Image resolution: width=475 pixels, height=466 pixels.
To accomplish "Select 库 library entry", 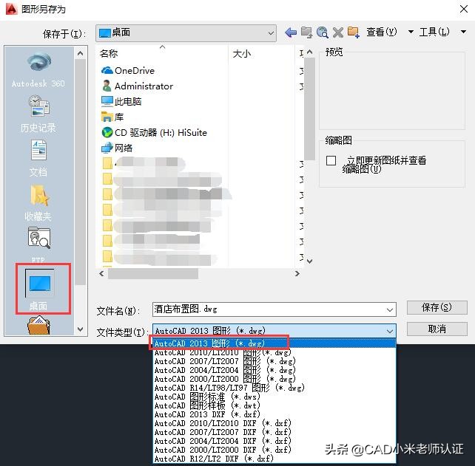I will click(x=112, y=117).
